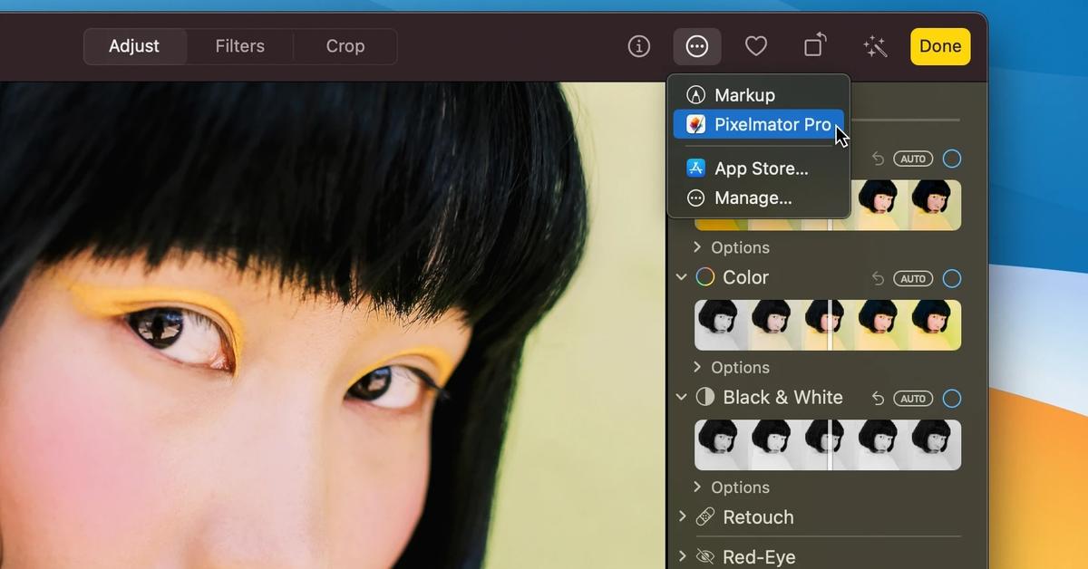This screenshot has height=569, width=1088.
Task: Click the Color thumbnail slider strip
Action: pyautogui.click(x=828, y=324)
